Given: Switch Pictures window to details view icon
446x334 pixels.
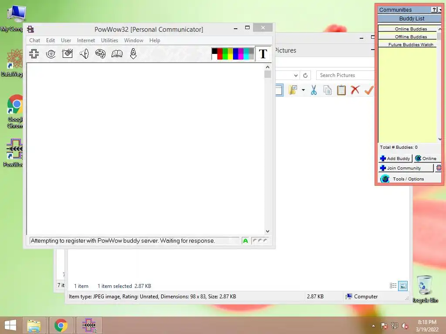Looking at the screenshot, I should tap(393, 286).
